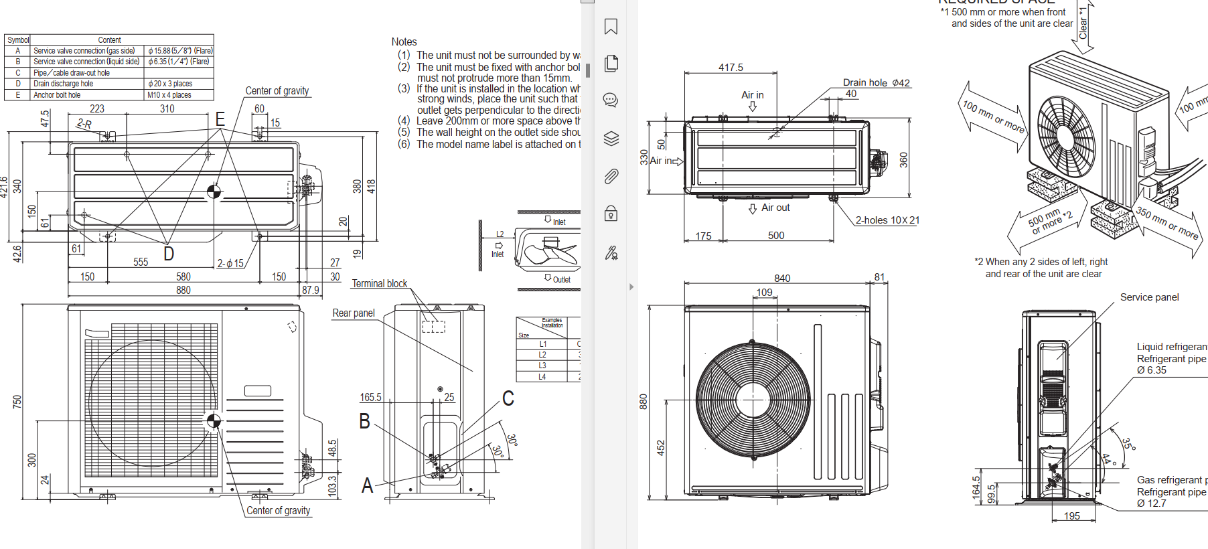The height and width of the screenshot is (549, 1208).
Task: Click note '(4) Leave 200mm or more space'
Action: 489,121
